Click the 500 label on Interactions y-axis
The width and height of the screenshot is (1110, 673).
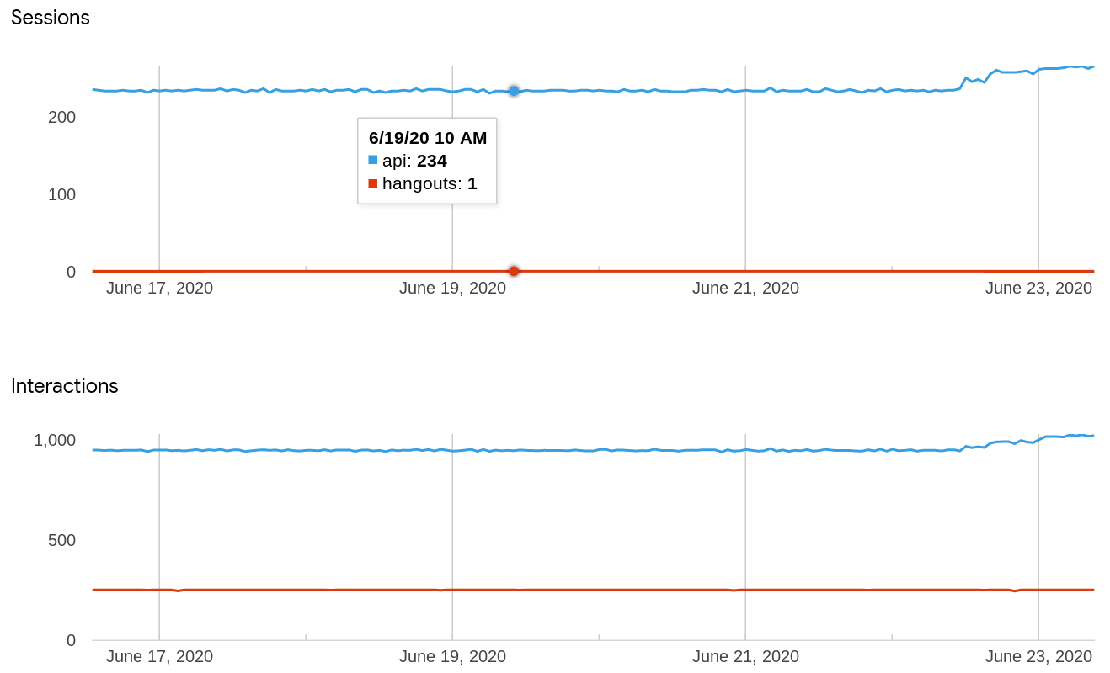click(61, 540)
